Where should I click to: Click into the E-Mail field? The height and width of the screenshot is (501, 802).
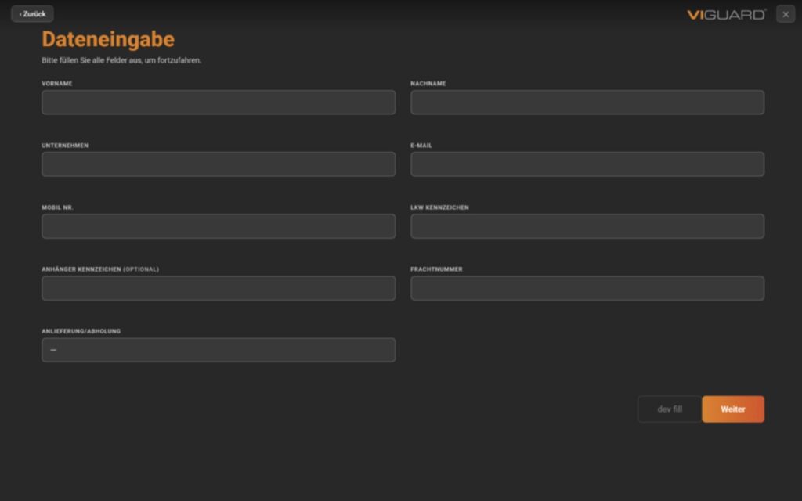[x=587, y=164]
